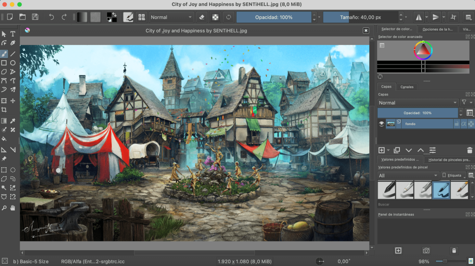Screen dimensions: 475x266
Task: Switch to the Canales tab
Action: [407, 87]
